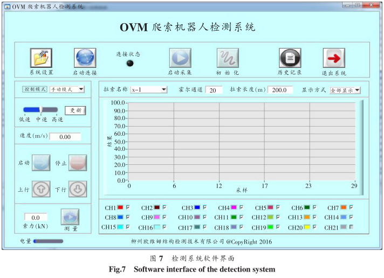The width and height of the screenshot is (384, 278).
Task: Start acquisition with the 启动采集 icon
Action: 180,58
